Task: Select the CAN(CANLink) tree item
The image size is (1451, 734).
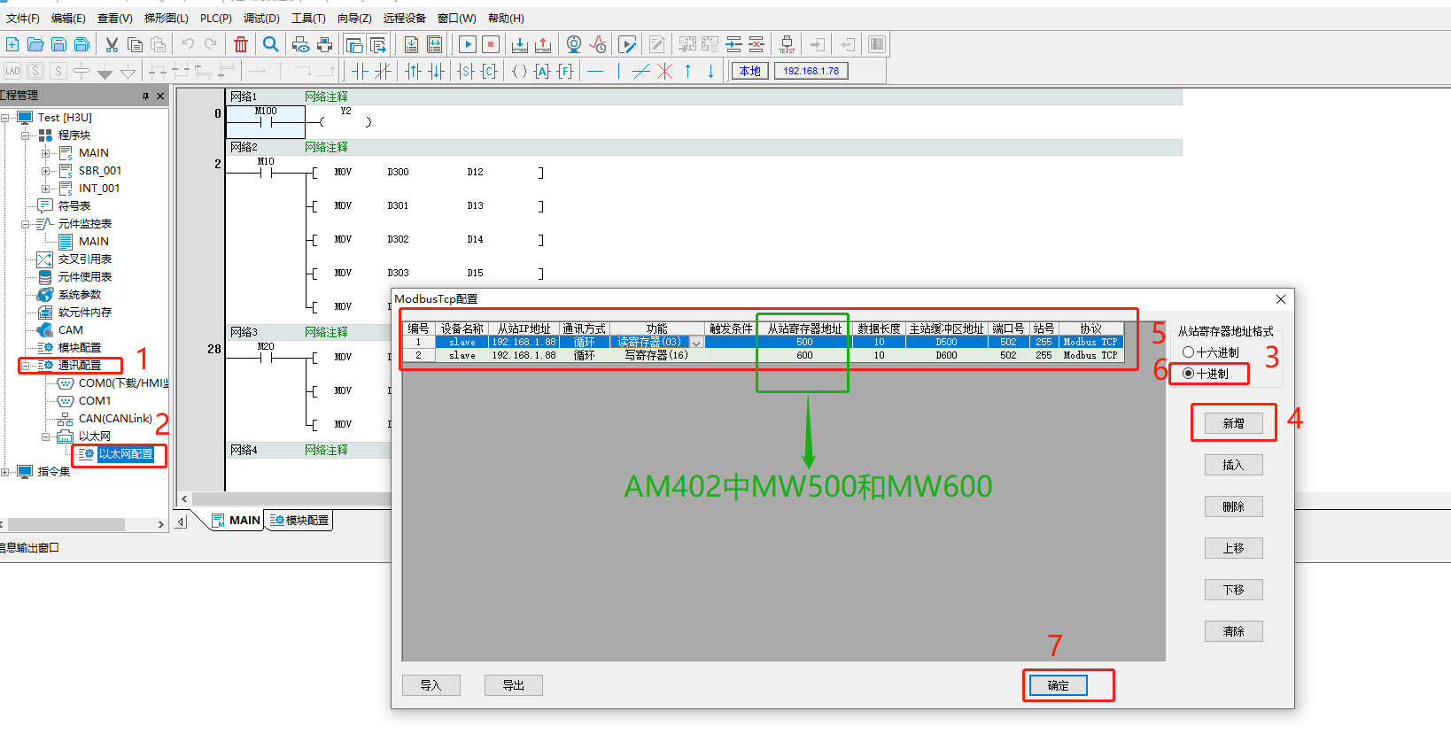Action: coord(115,418)
